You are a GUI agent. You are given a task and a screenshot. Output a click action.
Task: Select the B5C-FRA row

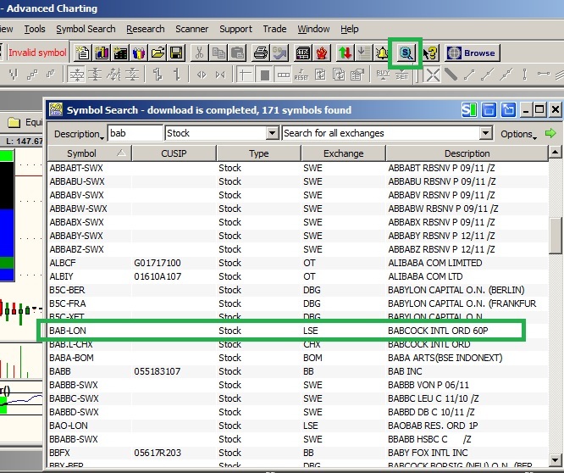[x=298, y=303]
